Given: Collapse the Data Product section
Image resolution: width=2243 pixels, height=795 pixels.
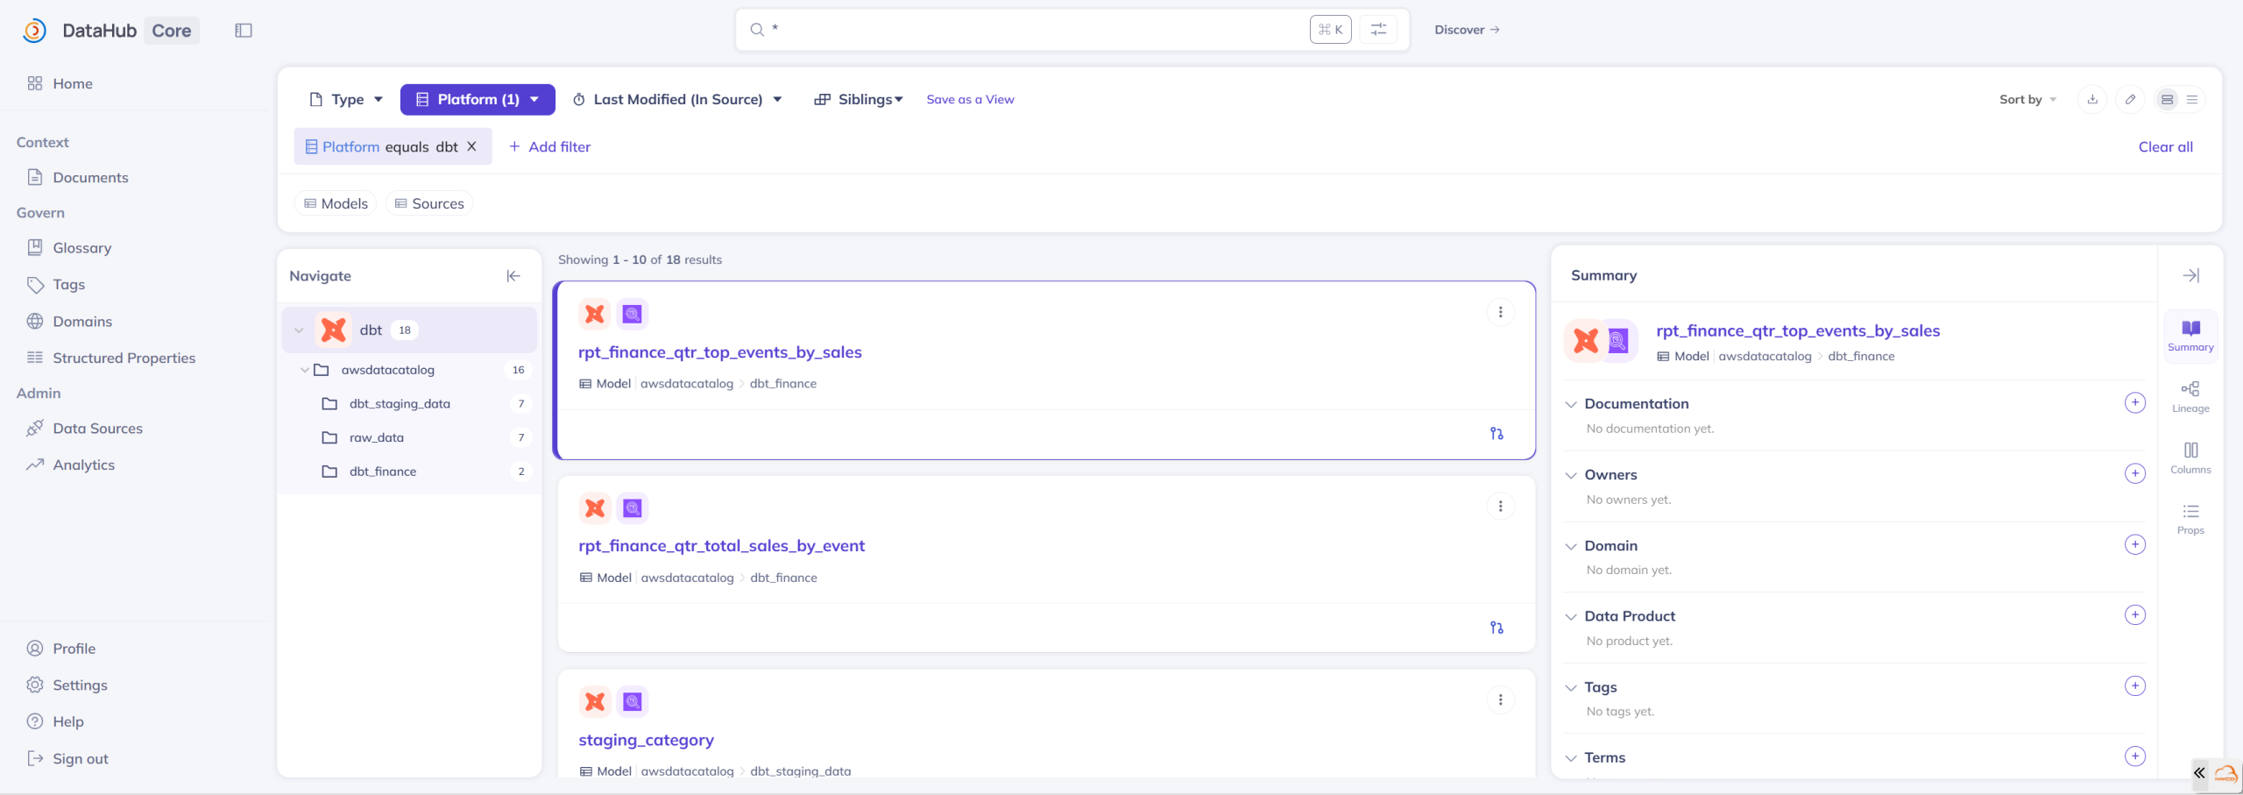Looking at the screenshot, I should click(x=1571, y=616).
